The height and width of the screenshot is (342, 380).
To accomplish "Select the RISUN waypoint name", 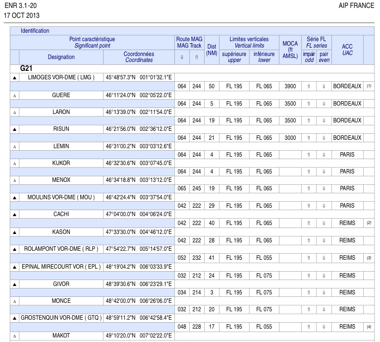I will coord(61,129).
